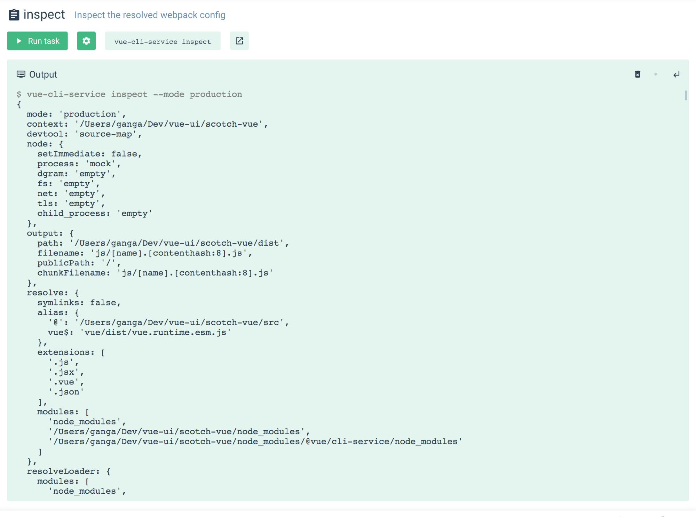Screen dimensions: 696x517
Task: Click the line mode: 'production'
Action: click(76, 114)
